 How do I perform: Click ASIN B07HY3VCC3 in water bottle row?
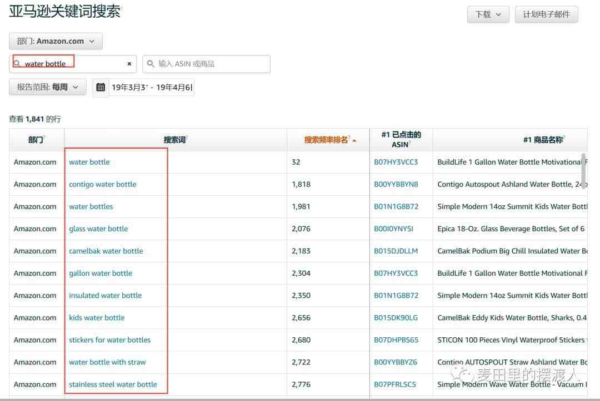click(396, 162)
